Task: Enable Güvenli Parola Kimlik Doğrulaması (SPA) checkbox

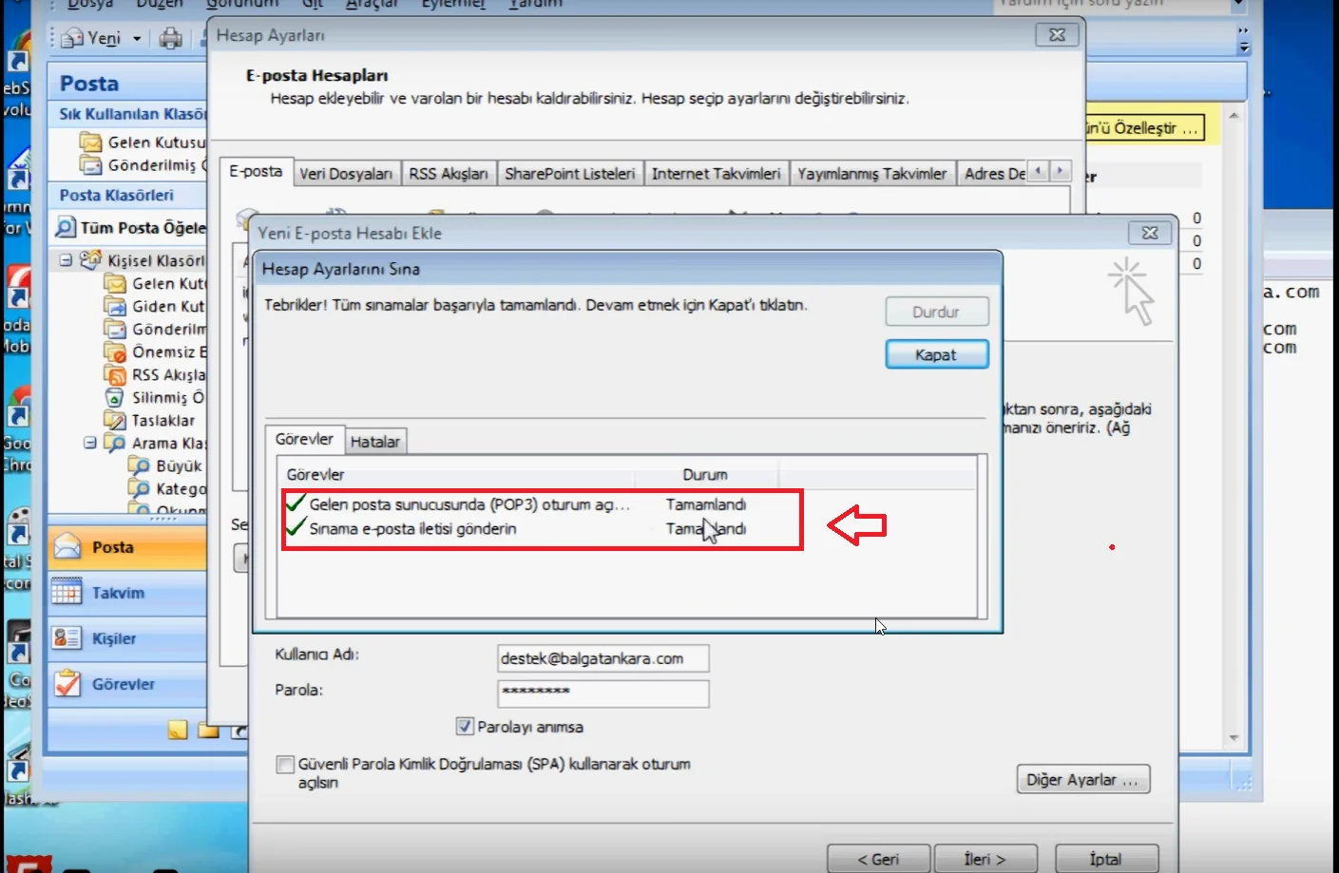Action: coord(285,765)
